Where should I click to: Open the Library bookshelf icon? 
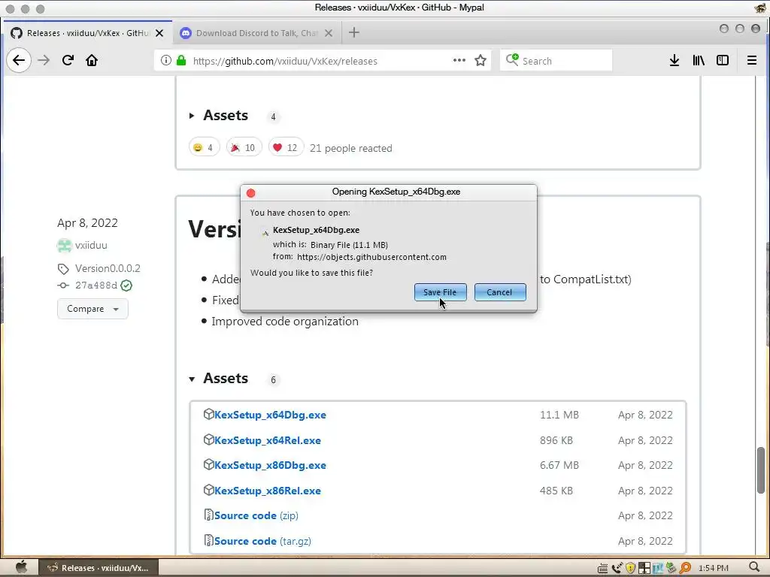699,60
